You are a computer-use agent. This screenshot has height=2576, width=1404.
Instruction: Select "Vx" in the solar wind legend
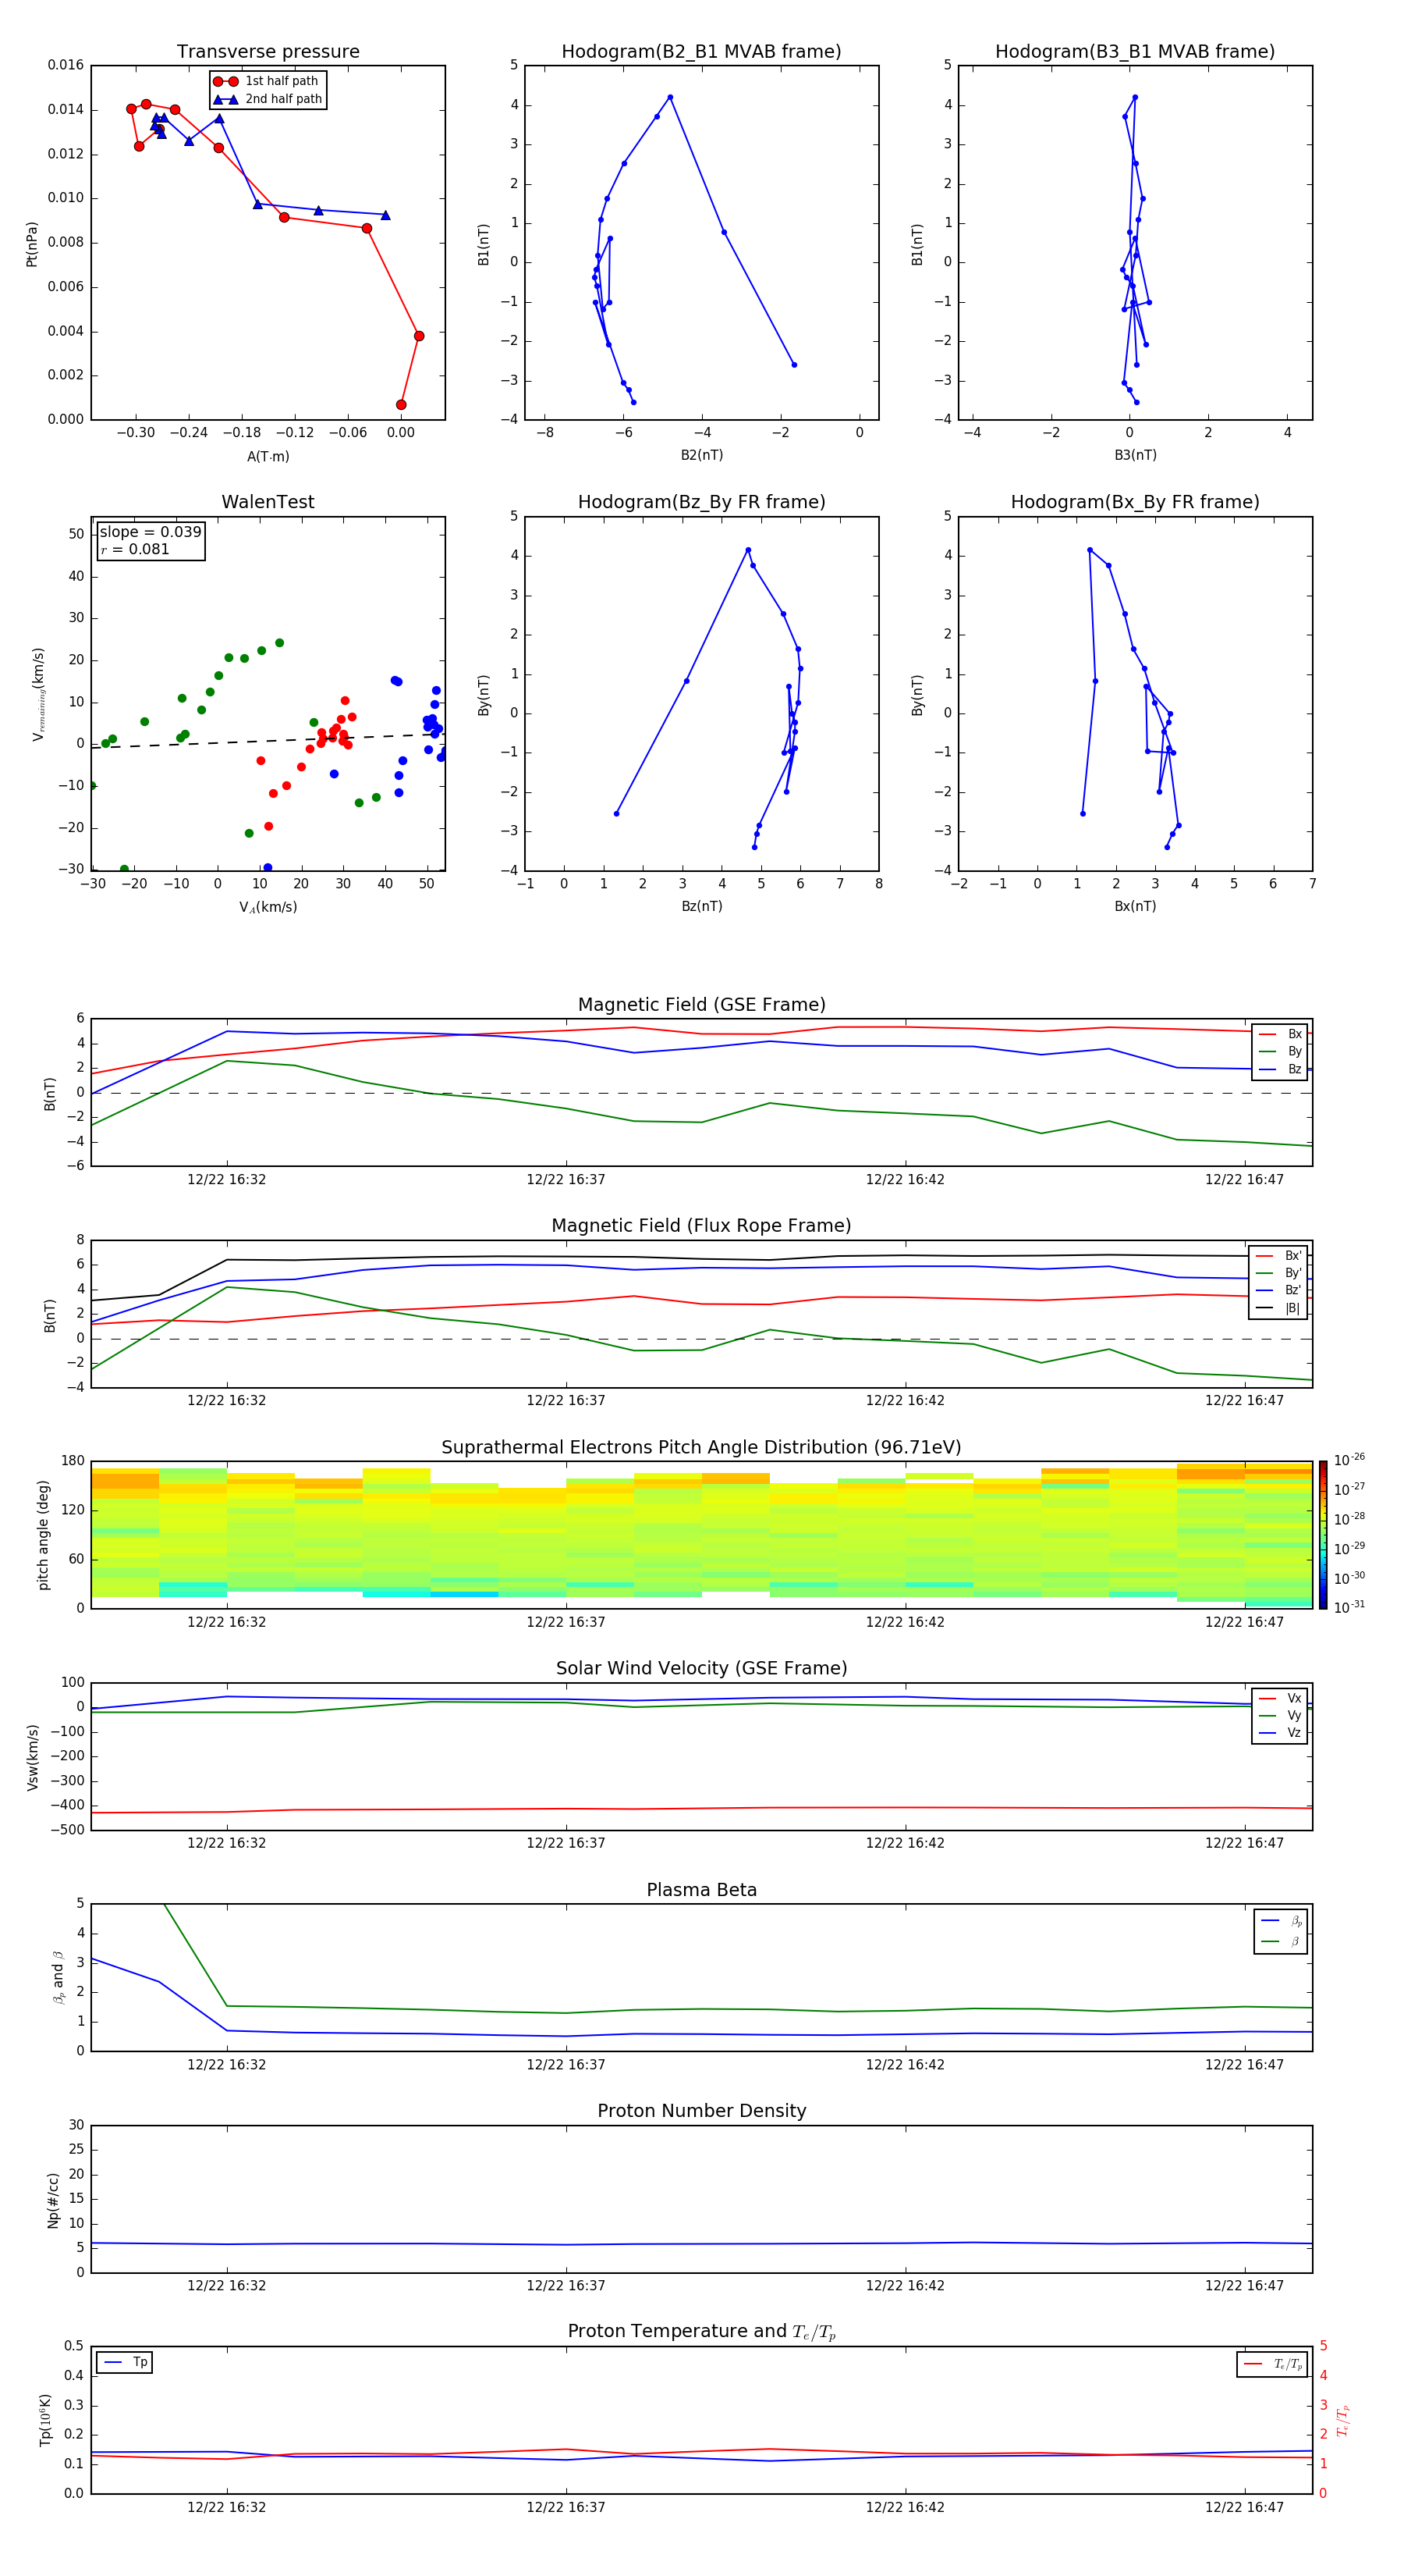tap(1281, 1698)
